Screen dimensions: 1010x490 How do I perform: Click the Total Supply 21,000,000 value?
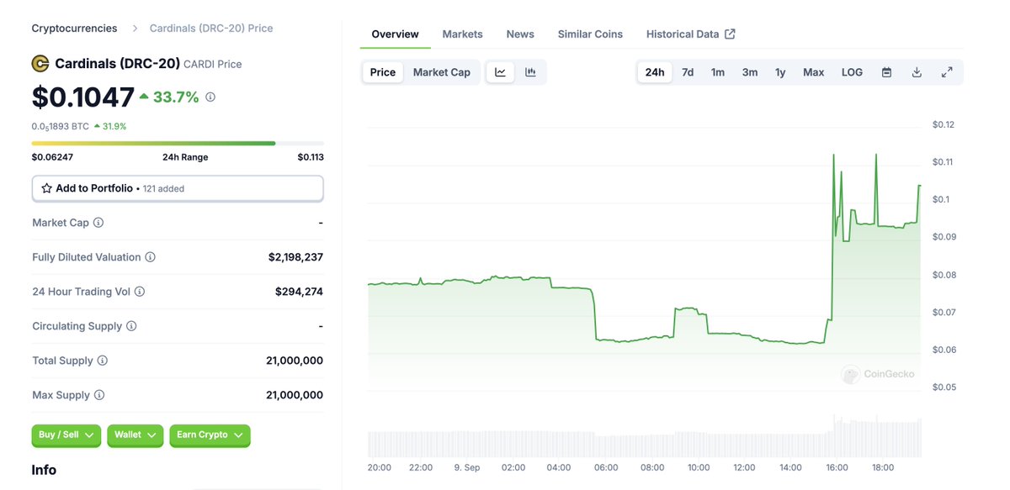point(295,361)
